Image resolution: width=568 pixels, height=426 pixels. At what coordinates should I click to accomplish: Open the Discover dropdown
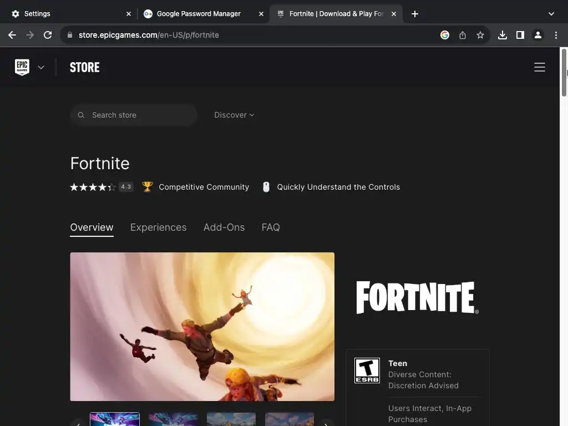[234, 115]
